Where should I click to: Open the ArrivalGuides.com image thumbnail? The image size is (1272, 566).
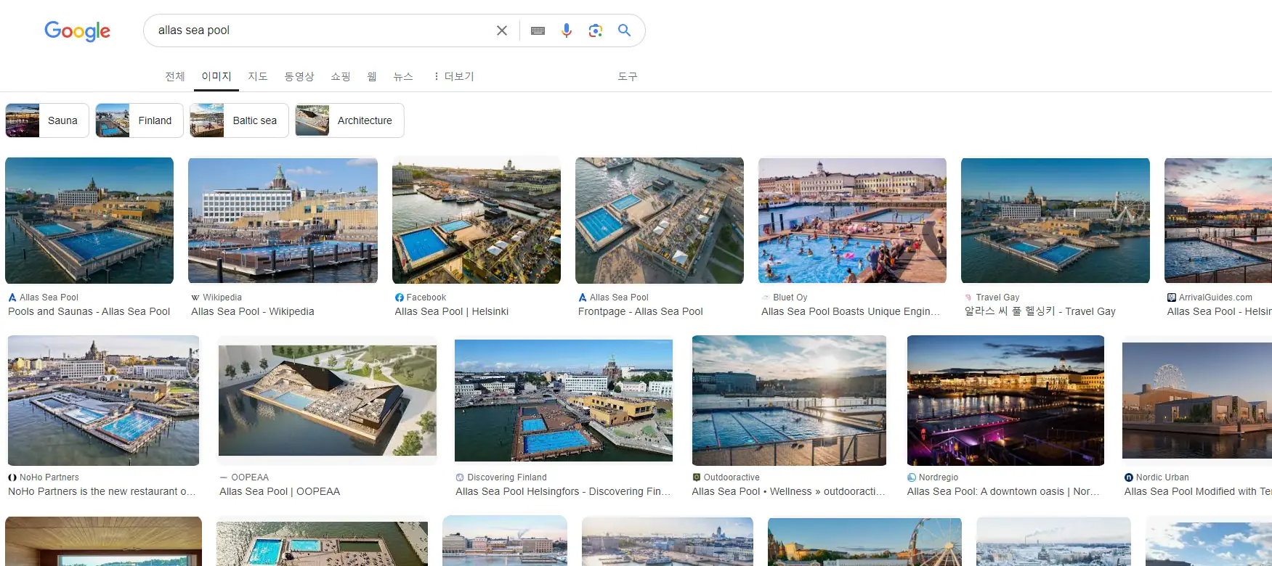point(1218,221)
